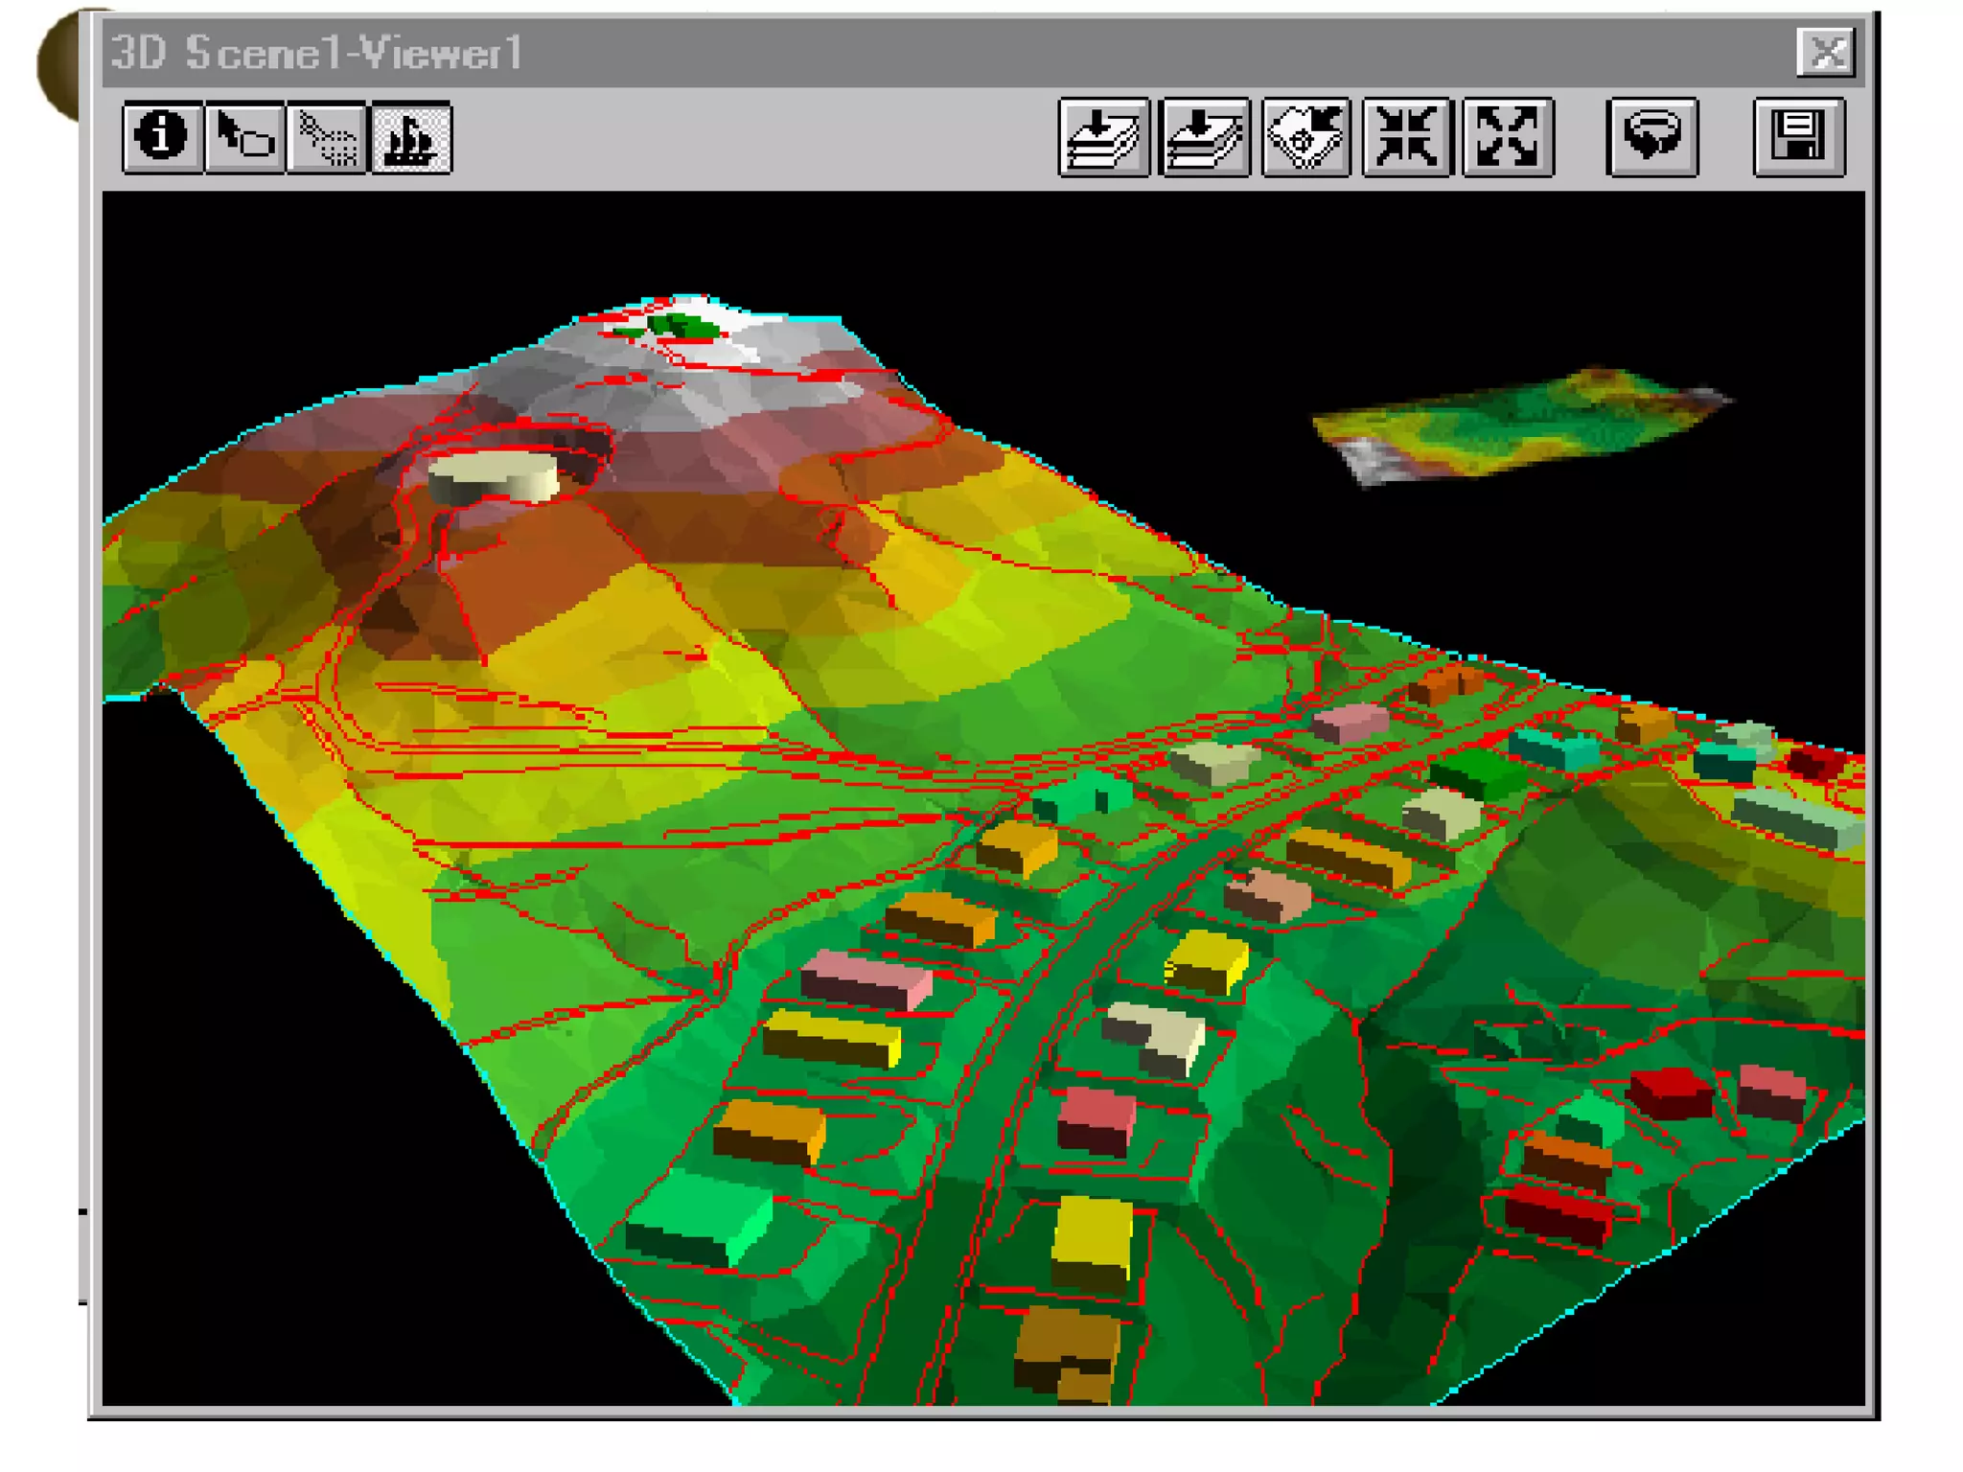
Task: Click the cylindrical tank on the hill
Action: [x=493, y=476]
